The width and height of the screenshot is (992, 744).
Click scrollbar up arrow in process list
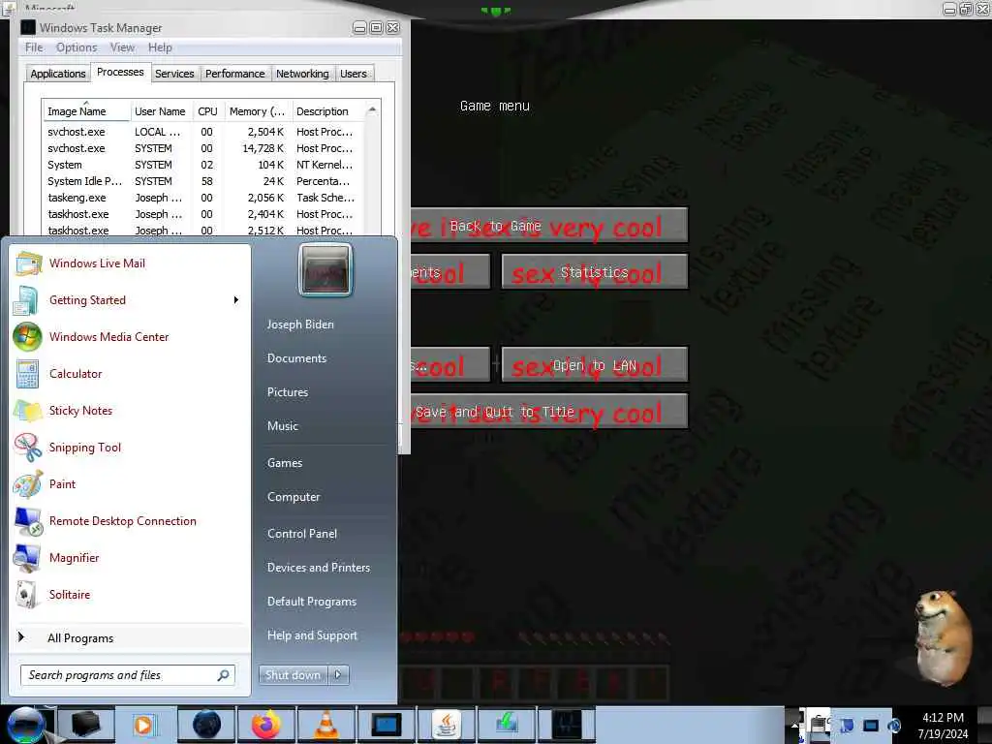point(373,110)
